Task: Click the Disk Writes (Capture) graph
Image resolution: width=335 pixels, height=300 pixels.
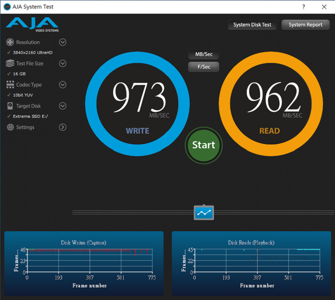Action: [x=84, y=264]
